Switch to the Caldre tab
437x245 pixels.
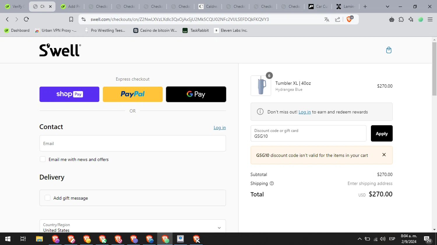(208, 6)
